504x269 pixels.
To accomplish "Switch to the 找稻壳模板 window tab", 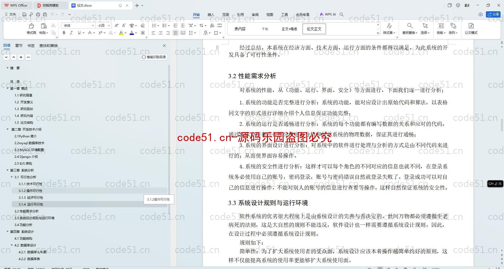I will click(51, 5).
